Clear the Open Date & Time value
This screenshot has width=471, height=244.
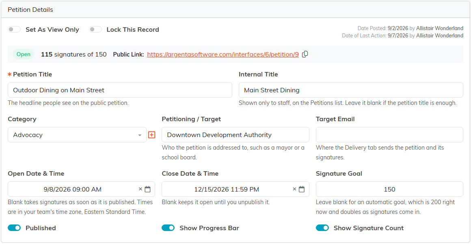(140, 189)
